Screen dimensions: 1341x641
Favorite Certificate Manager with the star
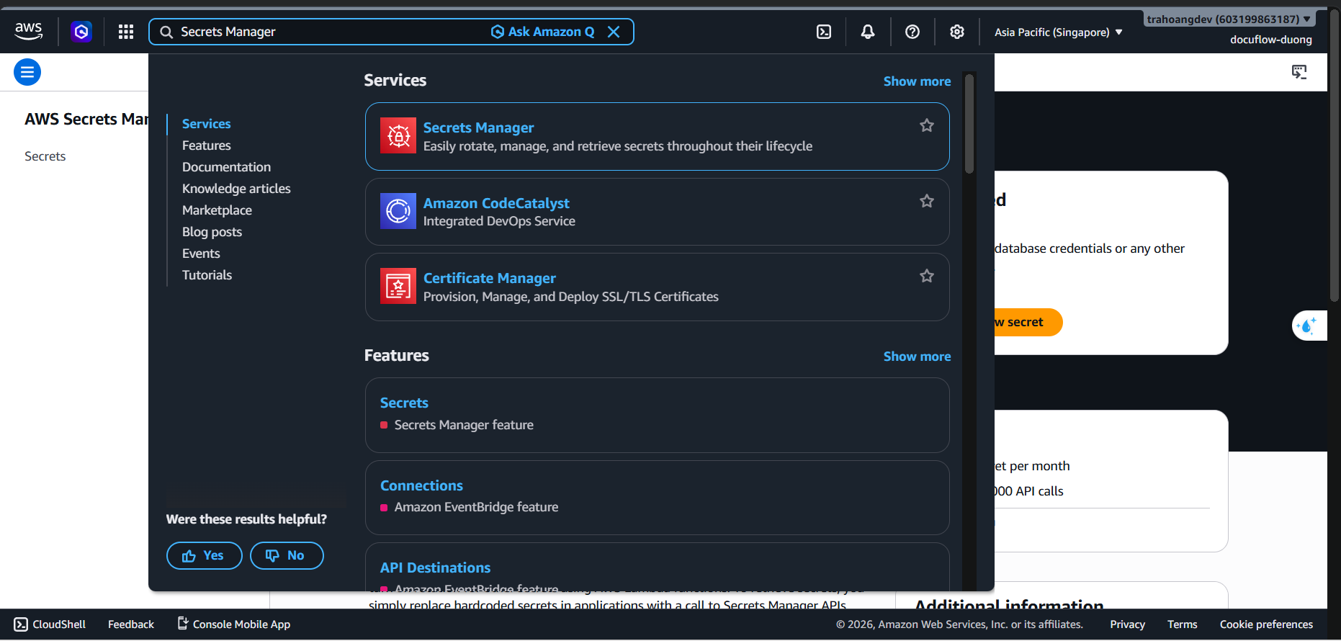927,276
